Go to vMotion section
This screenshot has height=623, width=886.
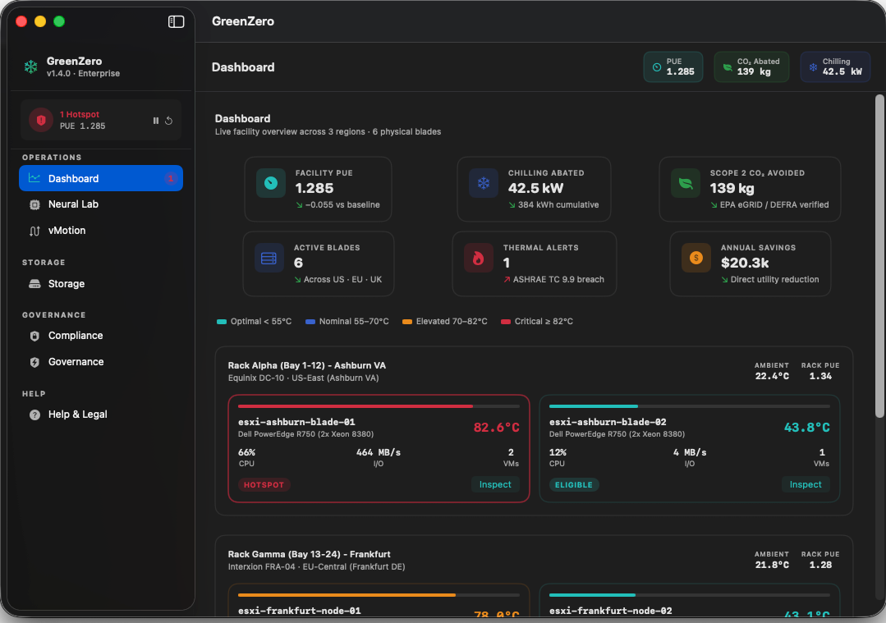pyautogui.click(x=101, y=231)
